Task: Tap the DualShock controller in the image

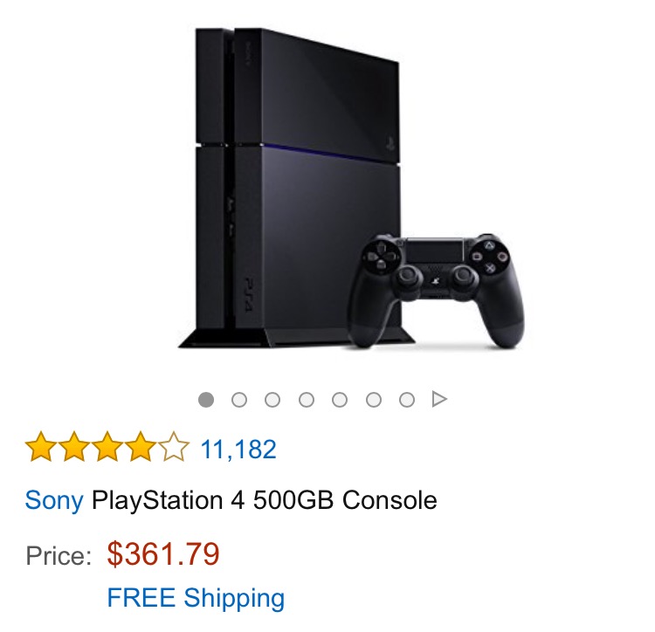Action: (x=437, y=291)
